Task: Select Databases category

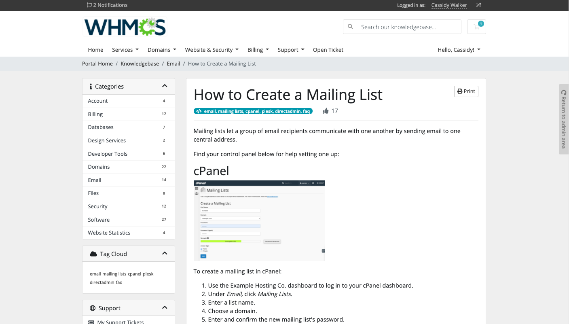Action: tap(129, 127)
